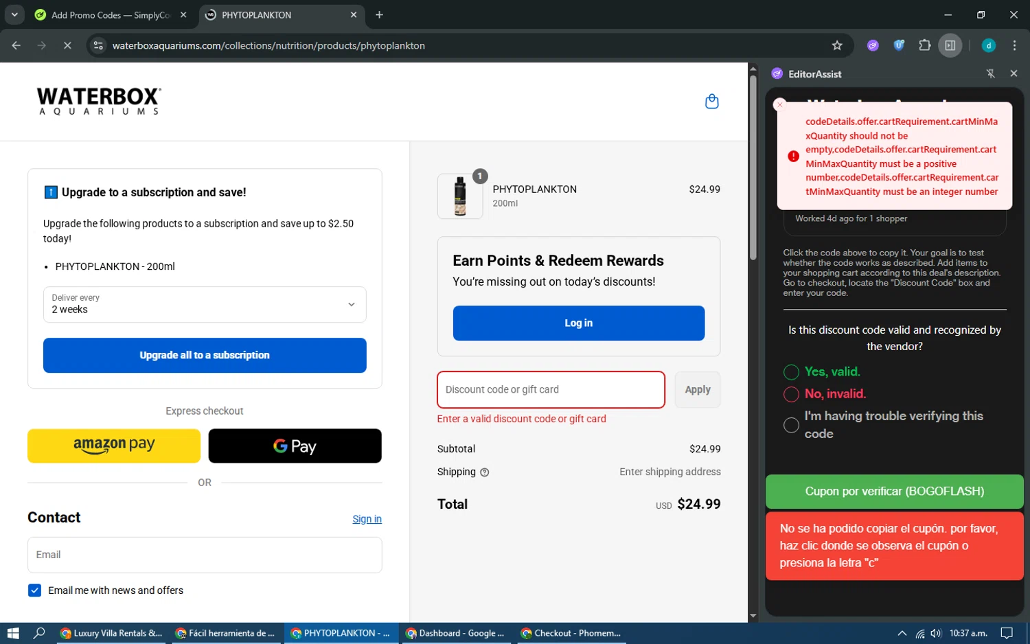Switch to Checkout - Phomem taskbar window

(x=571, y=633)
